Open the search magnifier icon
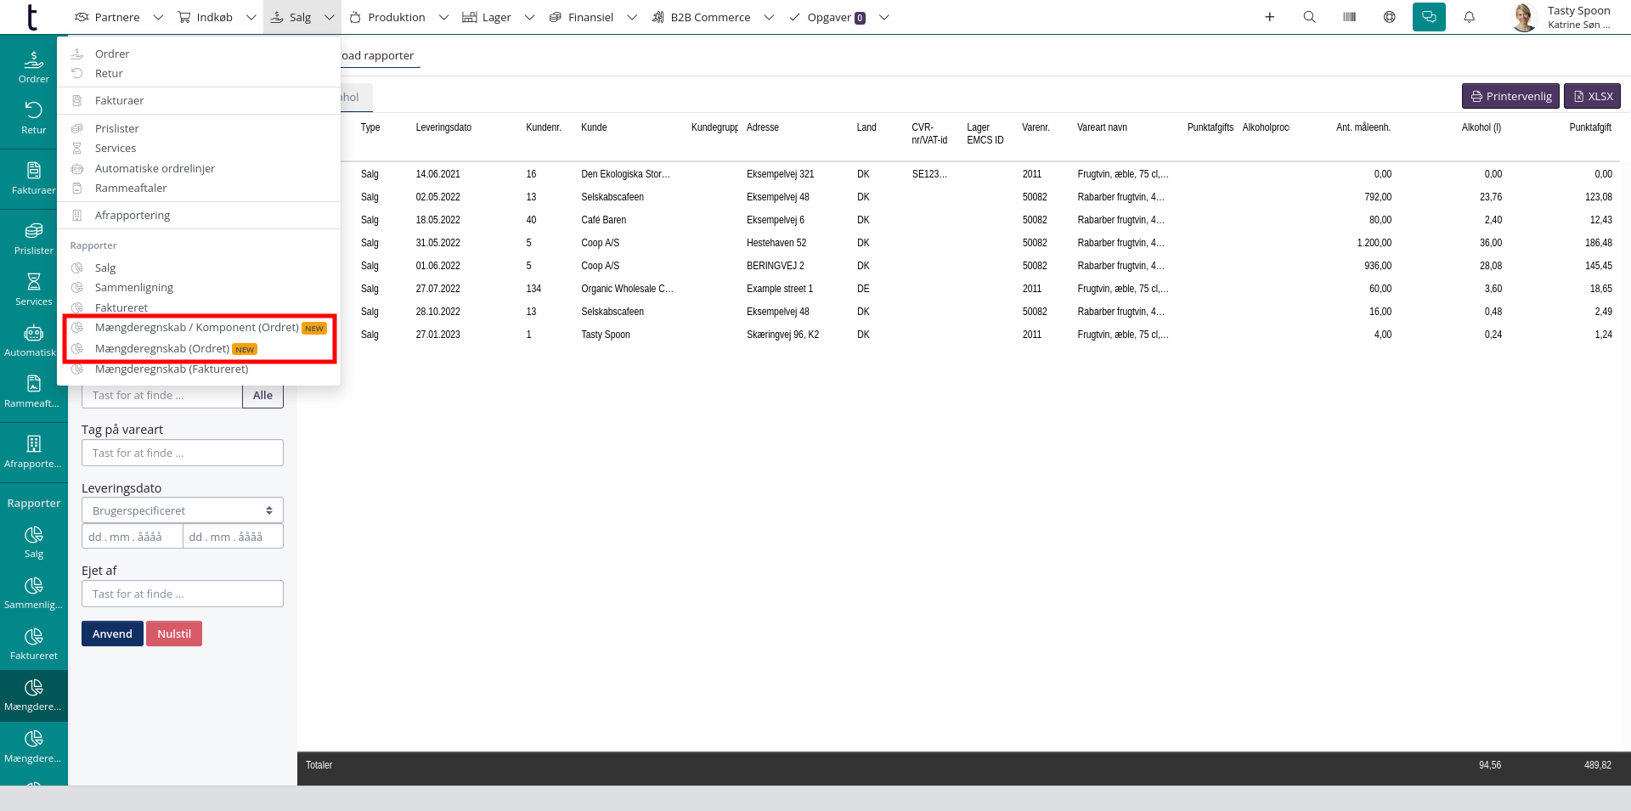 pyautogui.click(x=1309, y=17)
